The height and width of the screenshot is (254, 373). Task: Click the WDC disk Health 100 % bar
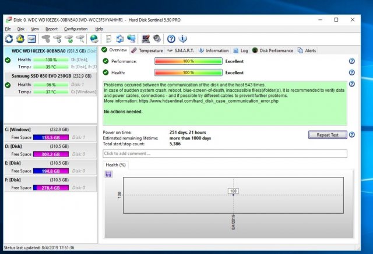click(51, 60)
